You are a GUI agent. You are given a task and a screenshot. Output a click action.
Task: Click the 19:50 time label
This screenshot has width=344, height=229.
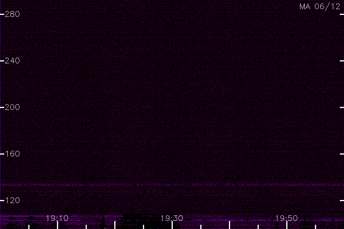click(x=287, y=218)
